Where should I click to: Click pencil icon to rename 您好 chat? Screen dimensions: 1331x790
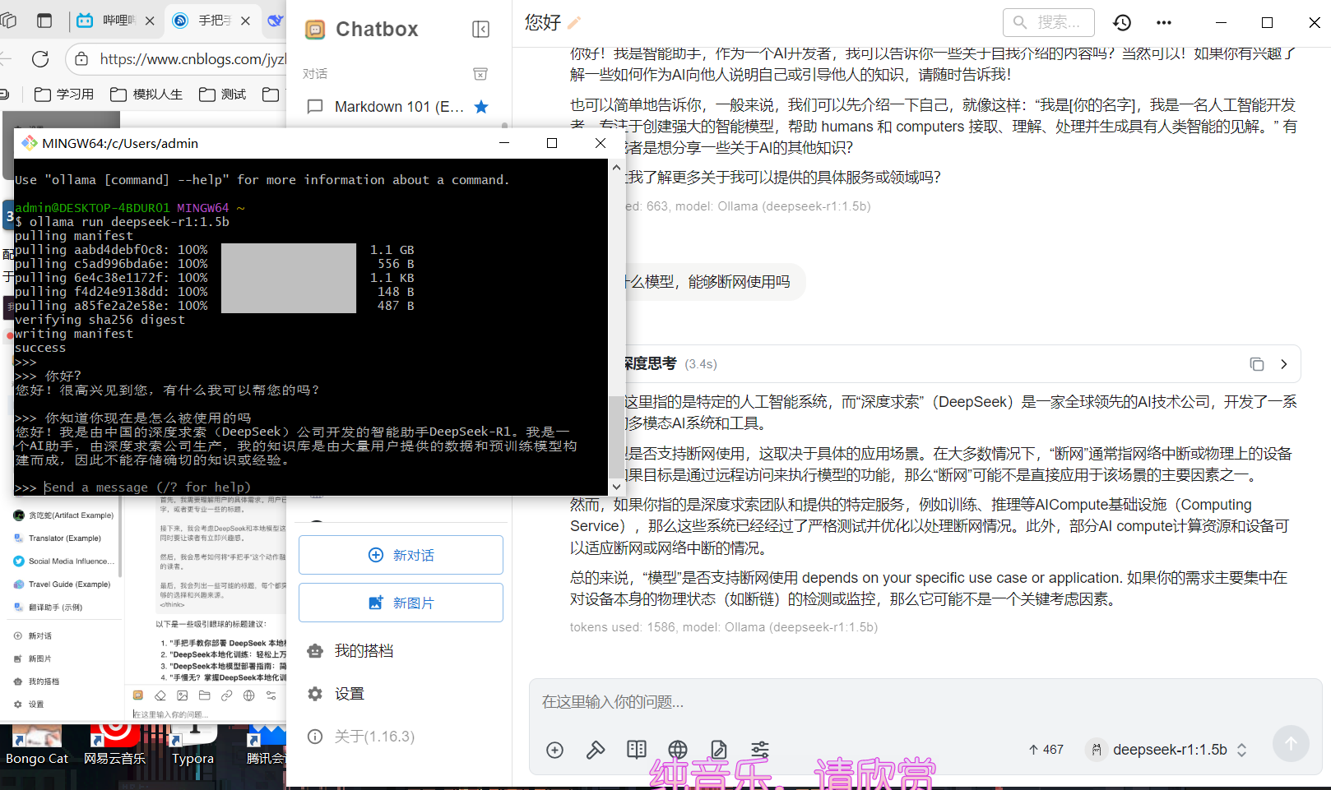coord(574,23)
